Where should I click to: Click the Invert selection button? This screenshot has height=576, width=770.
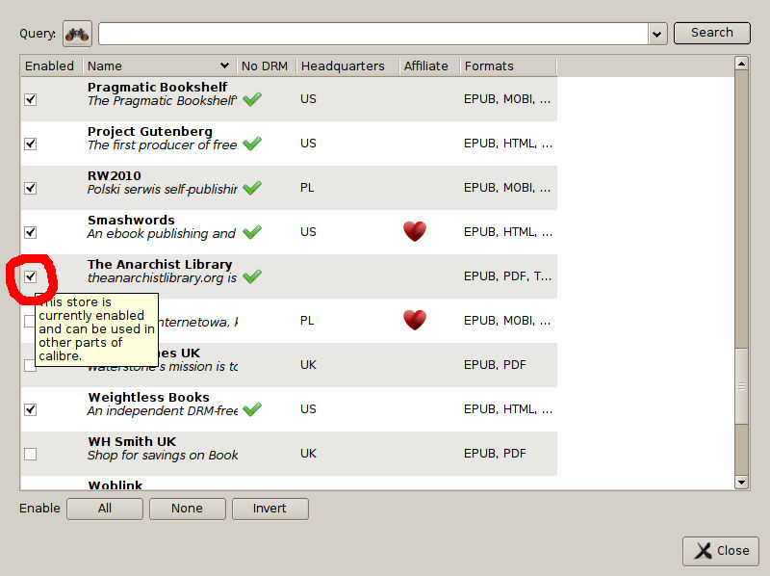pyautogui.click(x=270, y=509)
